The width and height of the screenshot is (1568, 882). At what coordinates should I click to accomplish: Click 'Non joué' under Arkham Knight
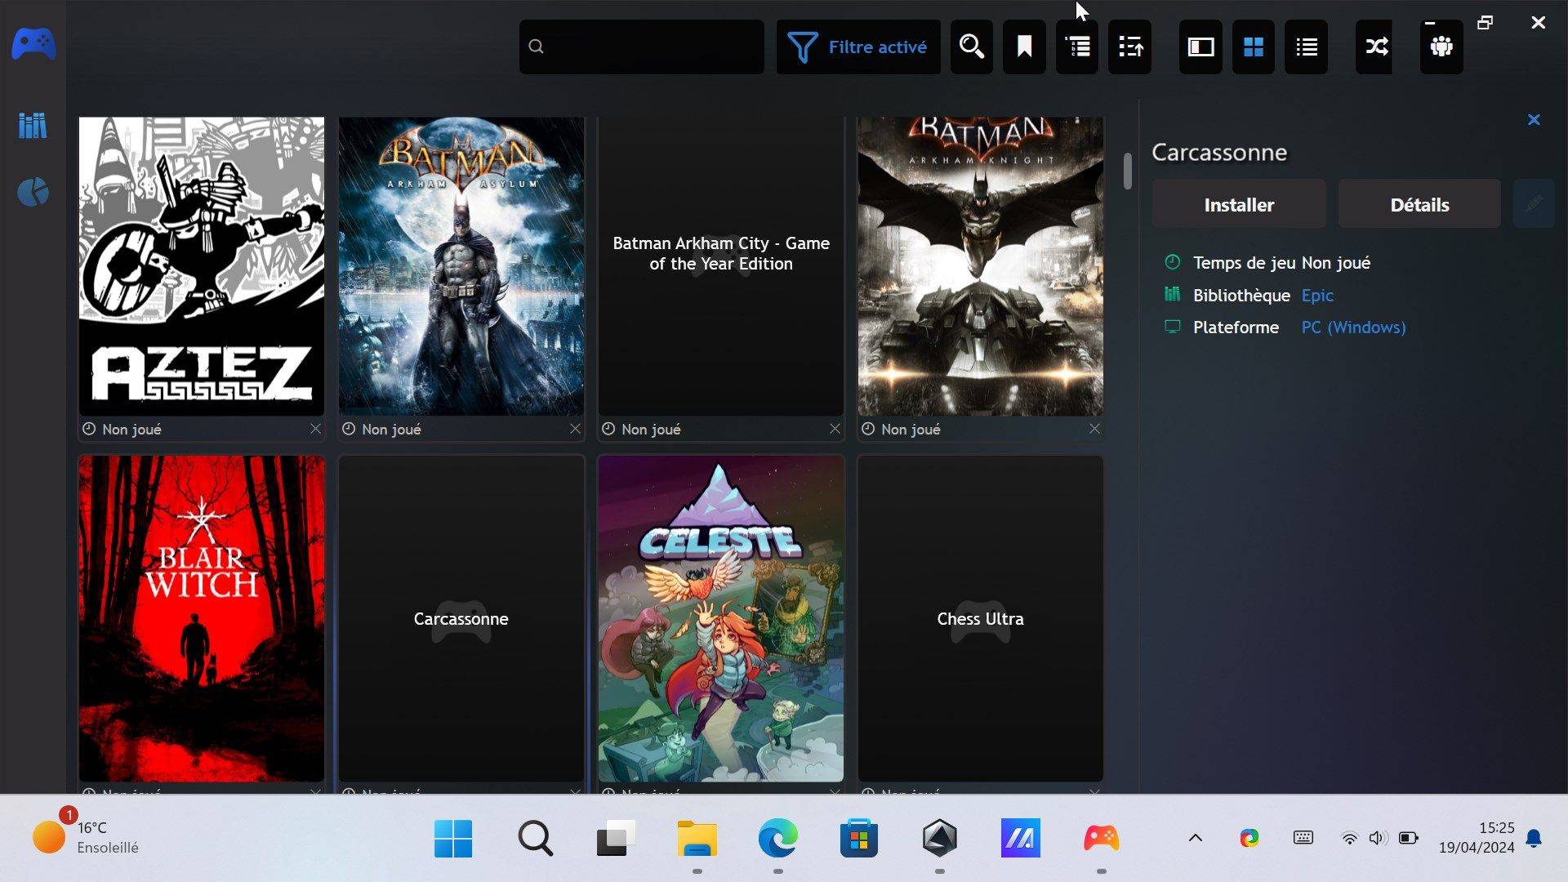pos(911,430)
